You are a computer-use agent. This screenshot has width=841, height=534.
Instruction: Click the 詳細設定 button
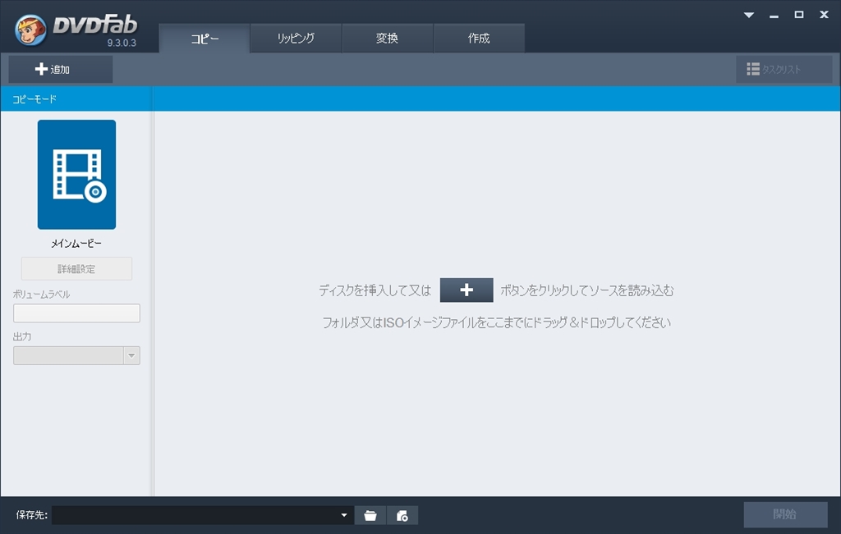click(x=76, y=269)
